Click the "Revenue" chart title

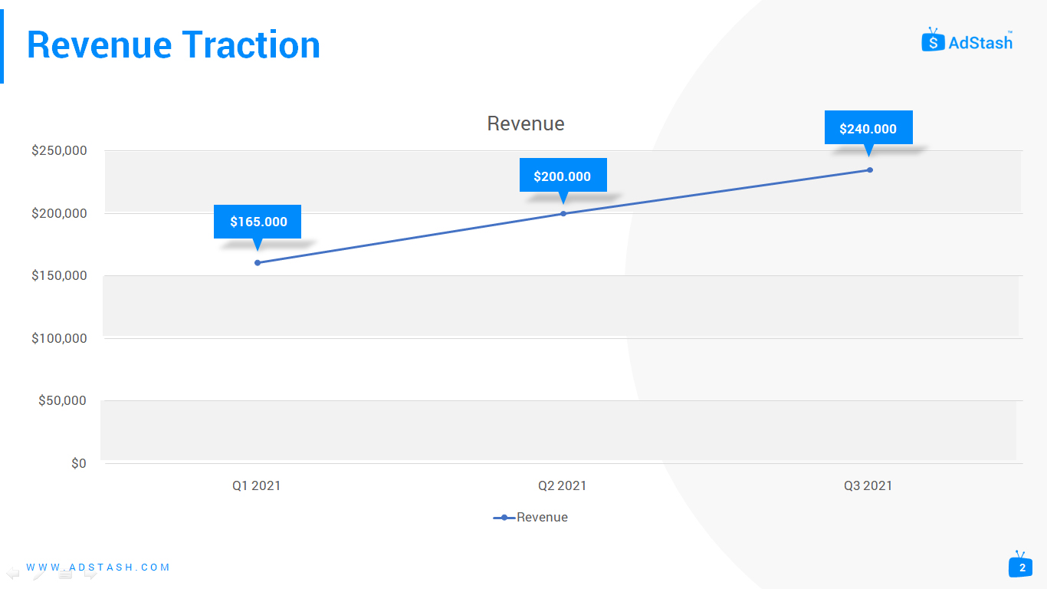(526, 123)
